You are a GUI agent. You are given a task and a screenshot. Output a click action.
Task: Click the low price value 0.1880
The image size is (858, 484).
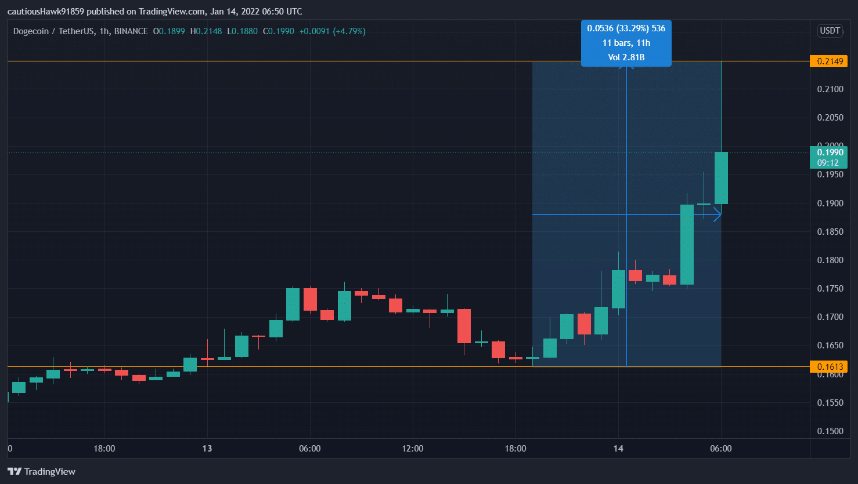pyautogui.click(x=245, y=31)
